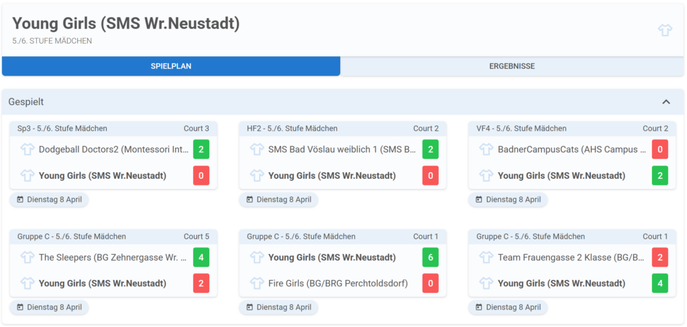Image resolution: width=687 pixels, height=327 pixels.
Task: Open Team Frauengasse 2 Klasse team
Action: coord(572,257)
